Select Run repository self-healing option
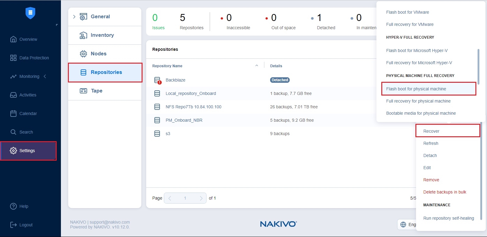This screenshot has height=237, width=487. pyautogui.click(x=448, y=218)
